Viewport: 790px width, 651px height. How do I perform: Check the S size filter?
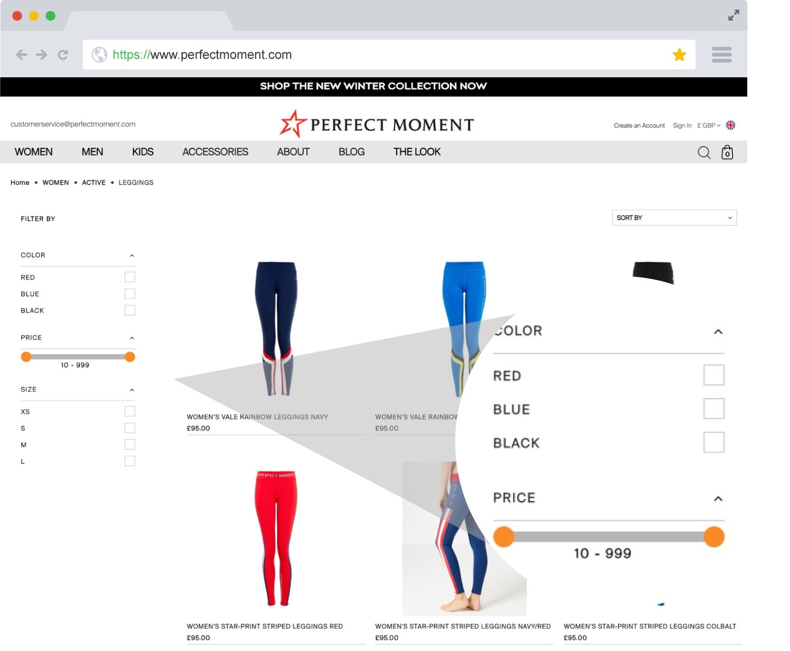(130, 428)
